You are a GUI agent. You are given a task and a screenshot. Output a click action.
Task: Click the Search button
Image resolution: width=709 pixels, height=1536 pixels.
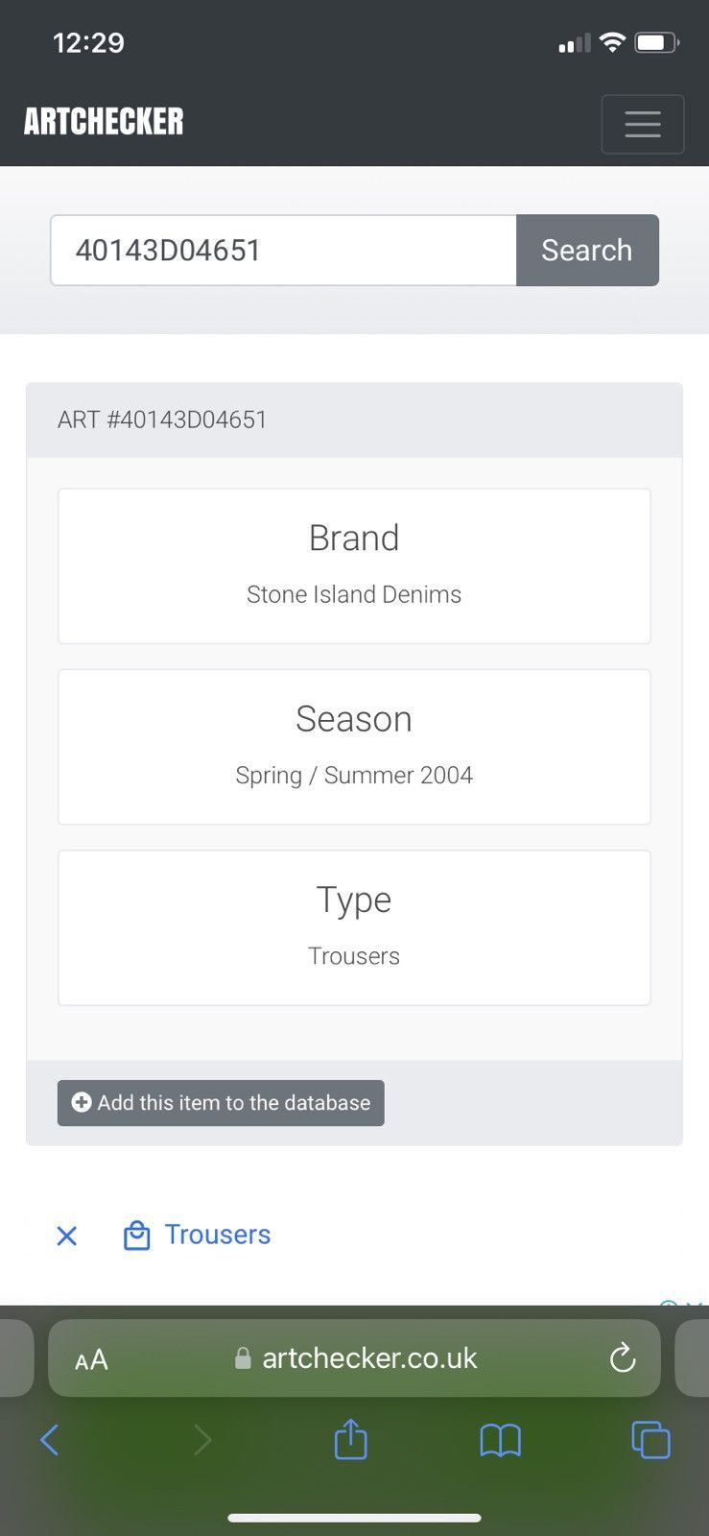(587, 251)
